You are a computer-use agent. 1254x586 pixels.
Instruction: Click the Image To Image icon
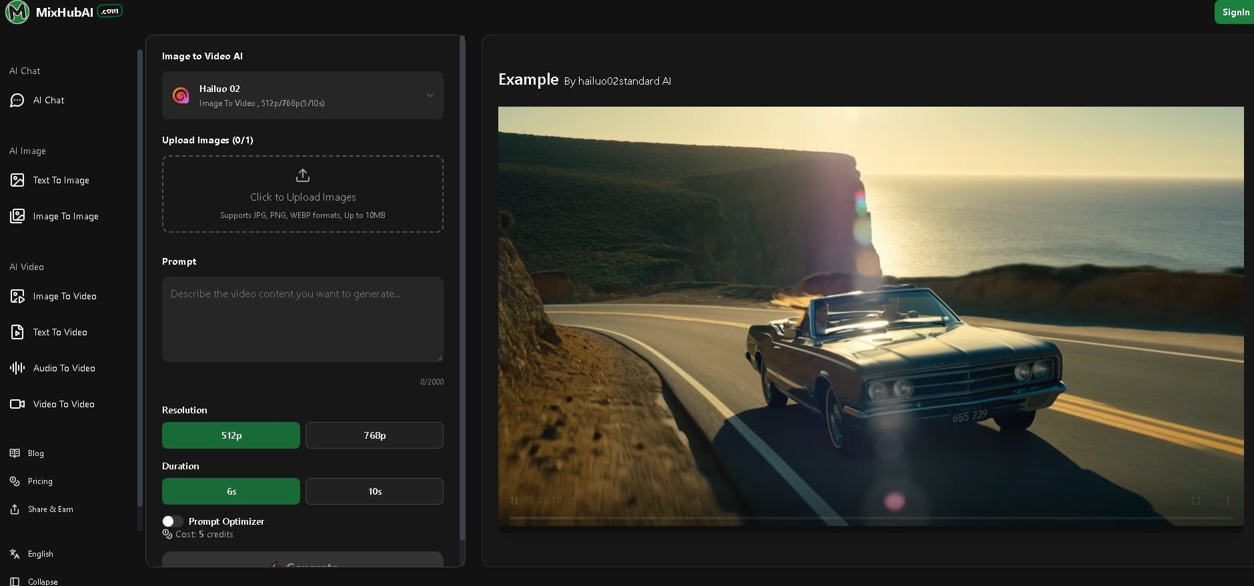point(17,216)
